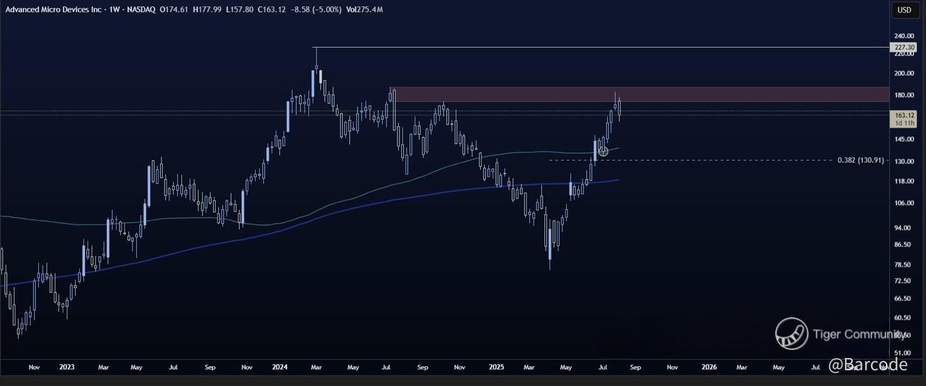Click the 2023 label on time axis
Image resolution: width=926 pixels, height=386 pixels.
coord(67,367)
